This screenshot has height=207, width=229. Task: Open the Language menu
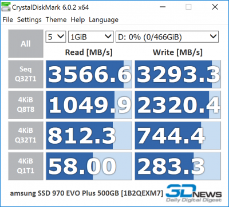pos(104,19)
